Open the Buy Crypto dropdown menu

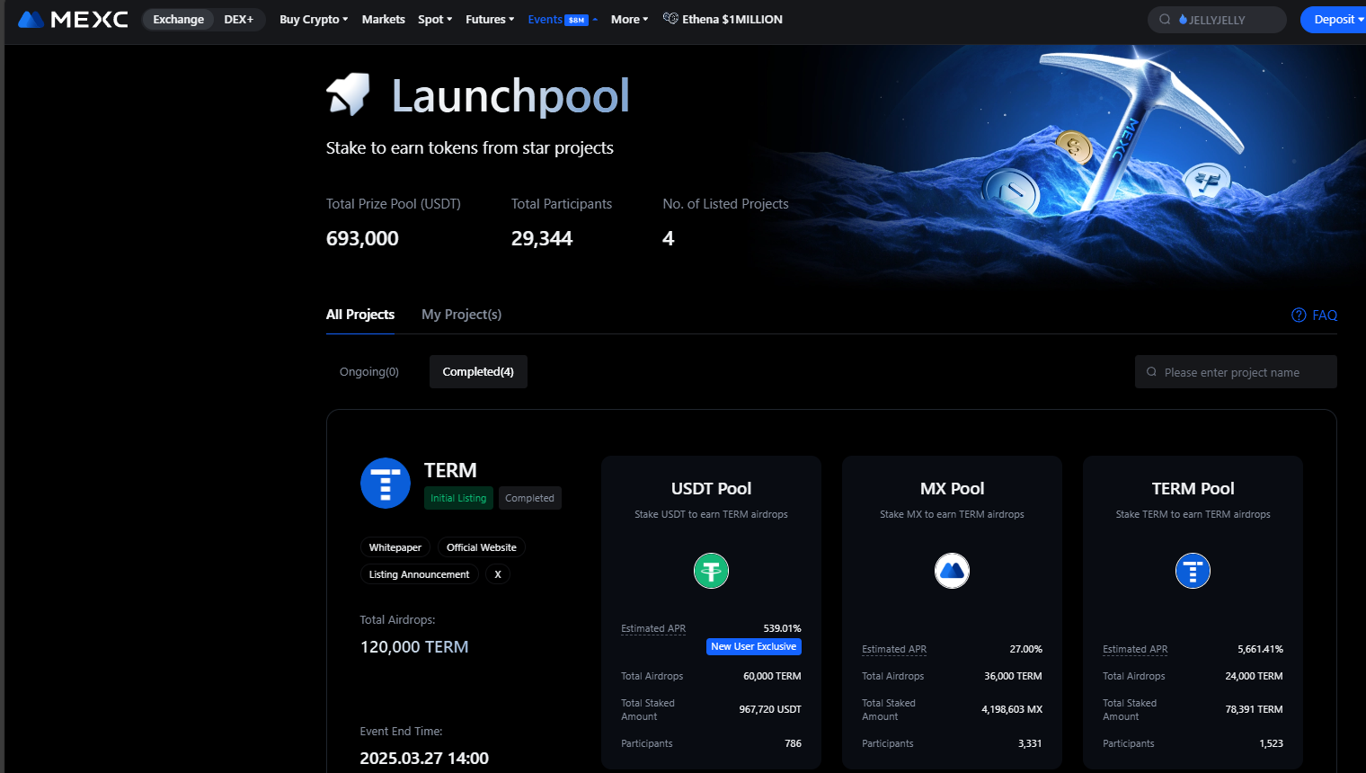(314, 20)
